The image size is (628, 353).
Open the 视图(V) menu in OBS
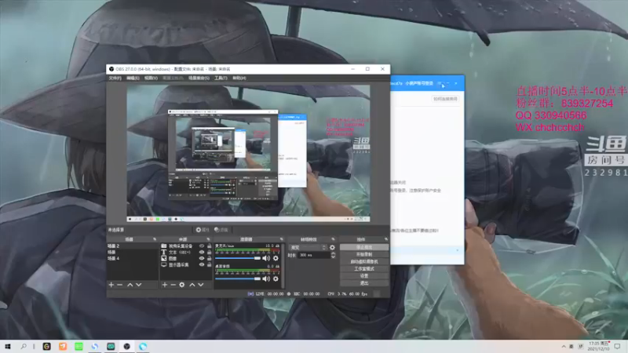point(151,78)
